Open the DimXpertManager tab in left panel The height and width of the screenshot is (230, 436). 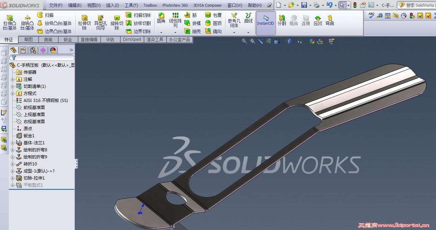click(43, 50)
